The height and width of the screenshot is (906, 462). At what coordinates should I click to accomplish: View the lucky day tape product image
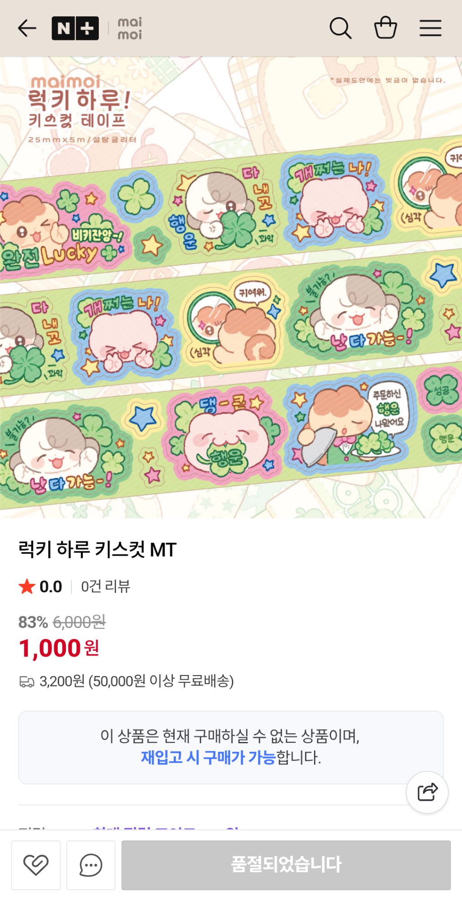click(x=231, y=287)
